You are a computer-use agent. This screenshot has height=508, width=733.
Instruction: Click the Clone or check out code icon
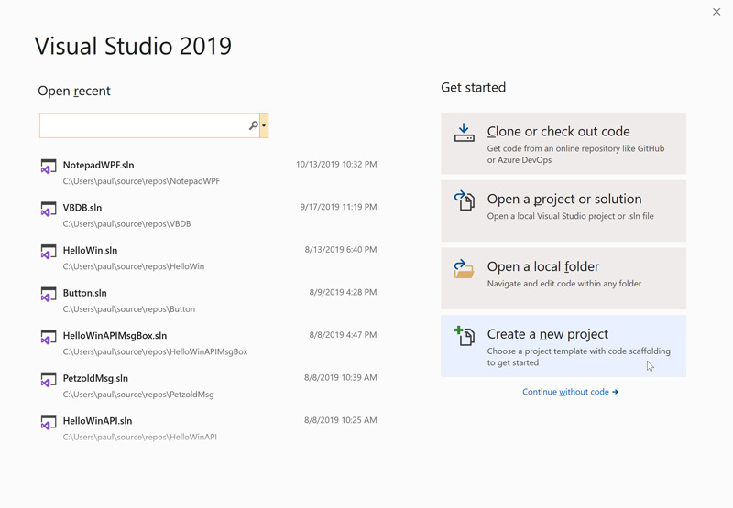pyautogui.click(x=465, y=134)
